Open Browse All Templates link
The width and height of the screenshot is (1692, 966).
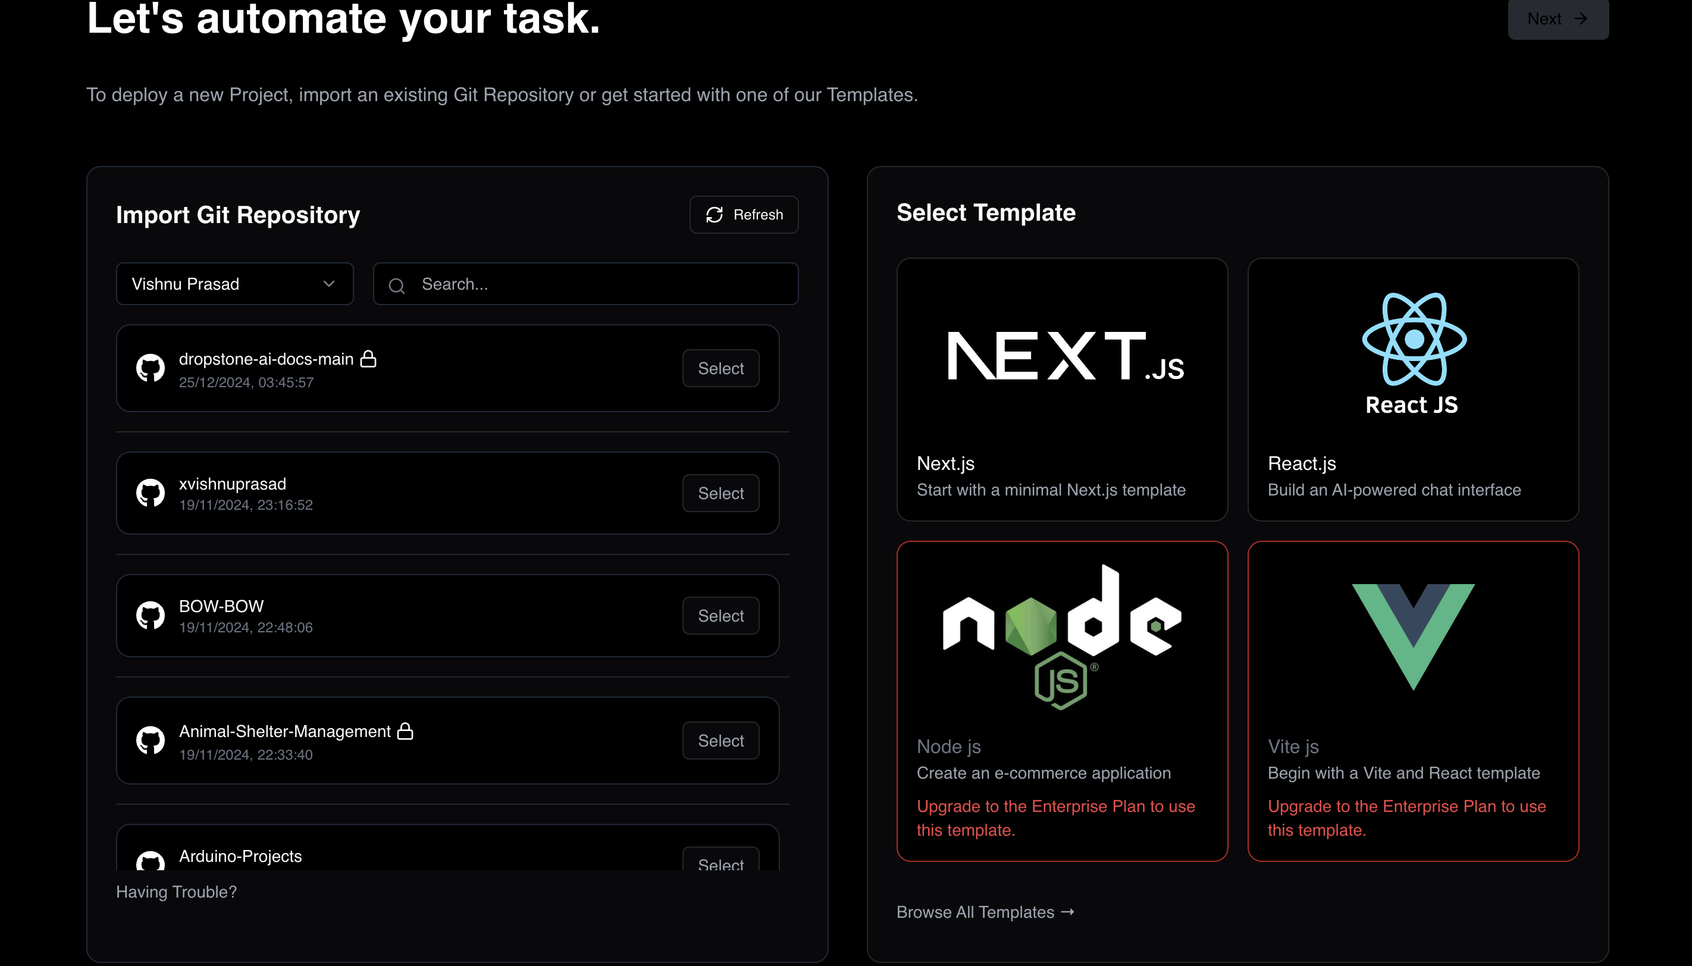pos(985,912)
